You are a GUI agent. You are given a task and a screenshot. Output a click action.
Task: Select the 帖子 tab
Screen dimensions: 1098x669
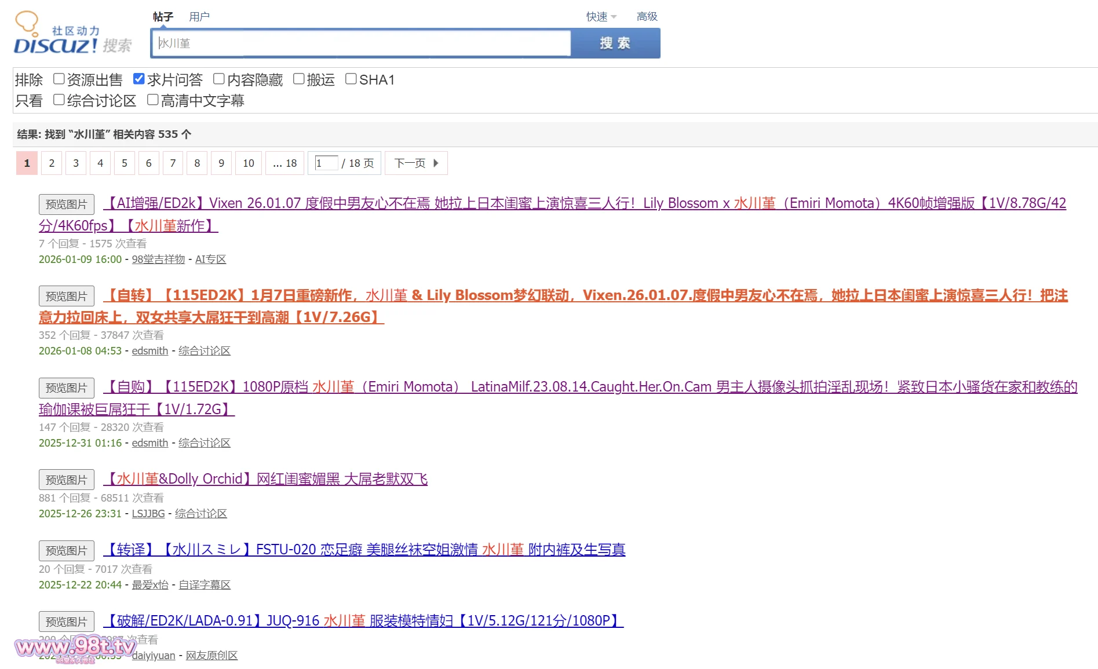click(x=163, y=17)
